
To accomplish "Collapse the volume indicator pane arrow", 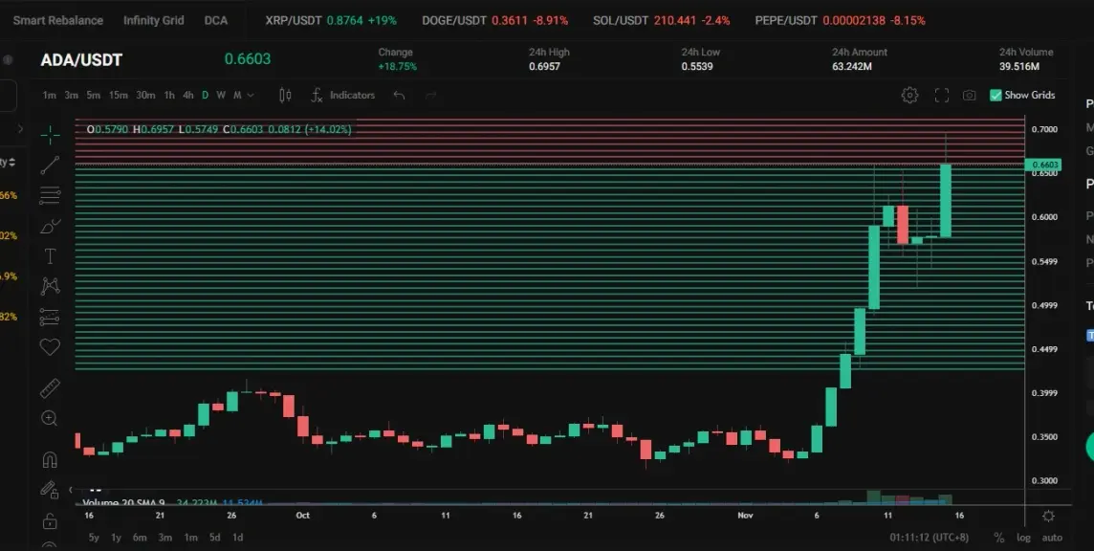I will coord(71,490).
